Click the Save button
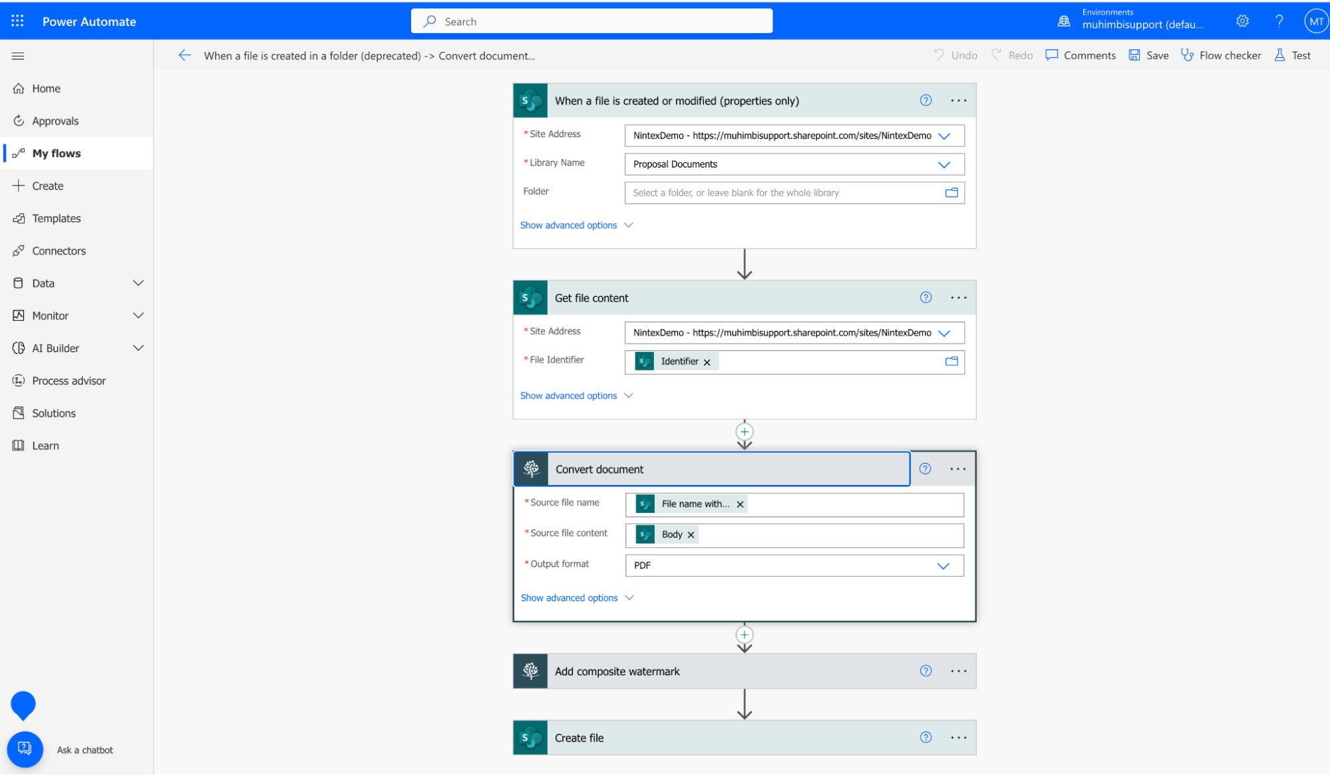 [1149, 55]
